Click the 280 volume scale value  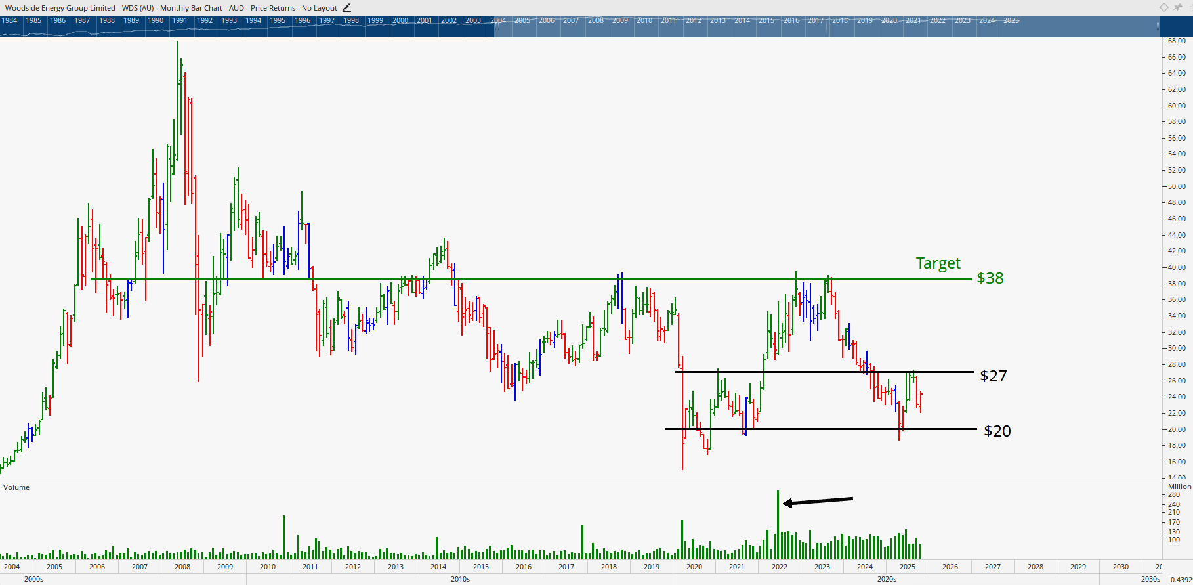pyautogui.click(x=1174, y=495)
